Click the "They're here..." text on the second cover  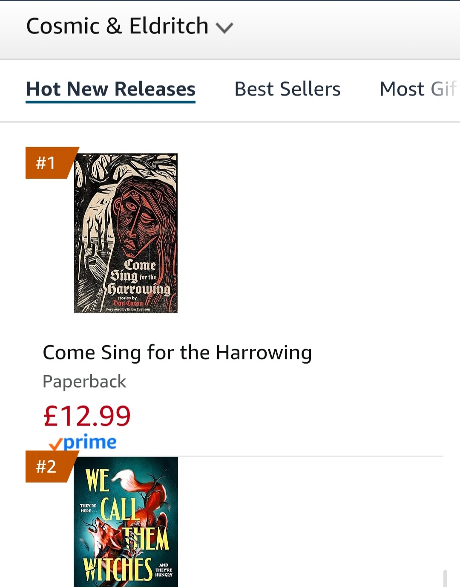(88, 508)
